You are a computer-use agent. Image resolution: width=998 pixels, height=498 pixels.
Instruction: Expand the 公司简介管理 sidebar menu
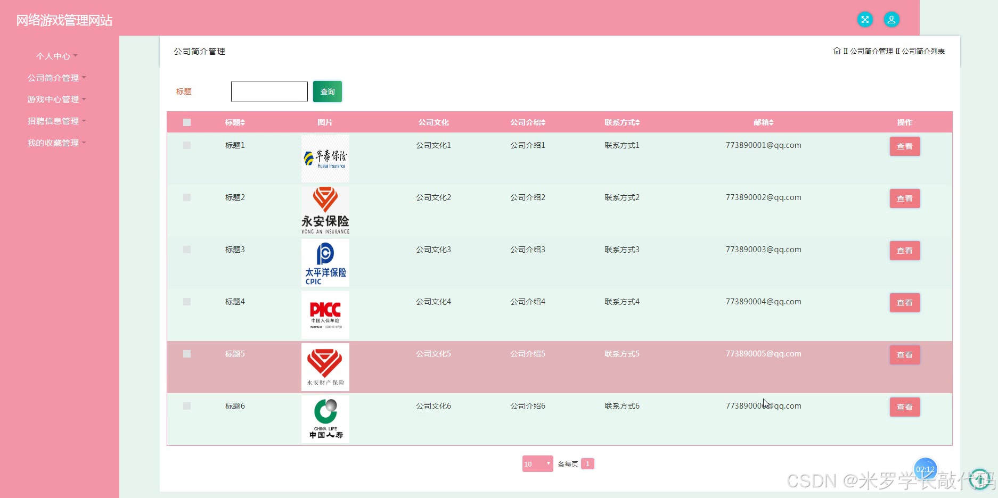(57, 78)
